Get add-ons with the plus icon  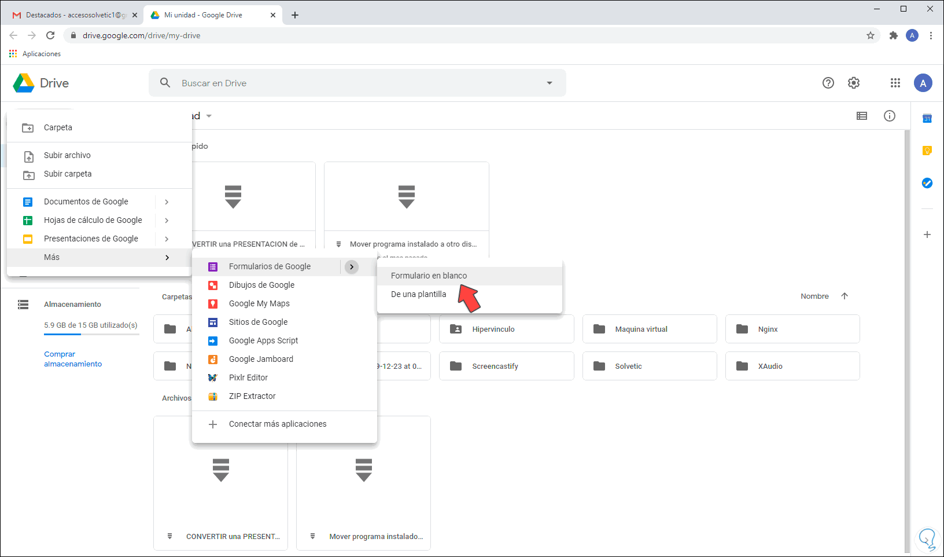(927, 234)
